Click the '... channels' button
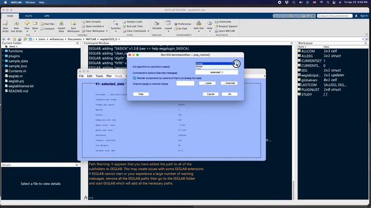 229,83
